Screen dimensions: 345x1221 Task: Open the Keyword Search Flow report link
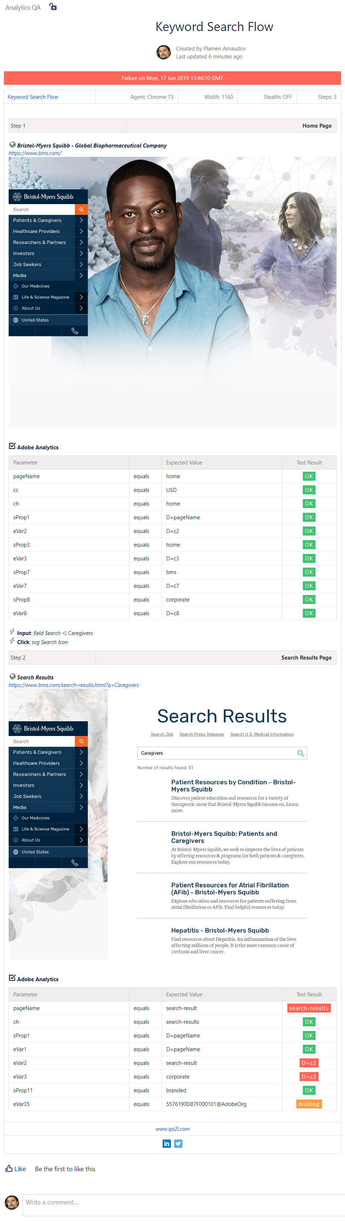tap(33, 97)
